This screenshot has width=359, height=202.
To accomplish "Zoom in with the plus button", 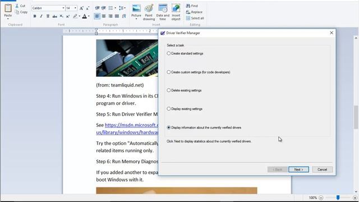I will [355, 198].
